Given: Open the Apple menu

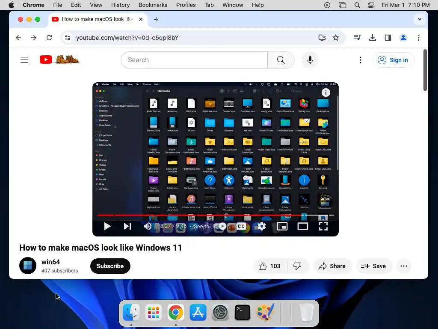Looking at the screenshot, I should pos(11,5).
